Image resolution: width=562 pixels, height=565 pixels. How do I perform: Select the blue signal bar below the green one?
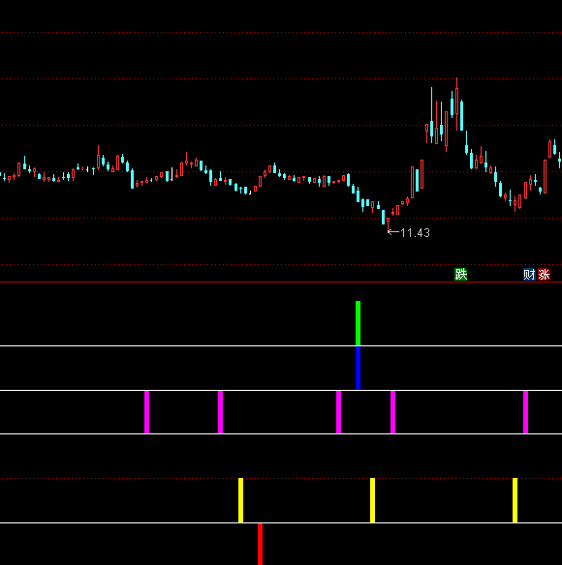[359, 368]
